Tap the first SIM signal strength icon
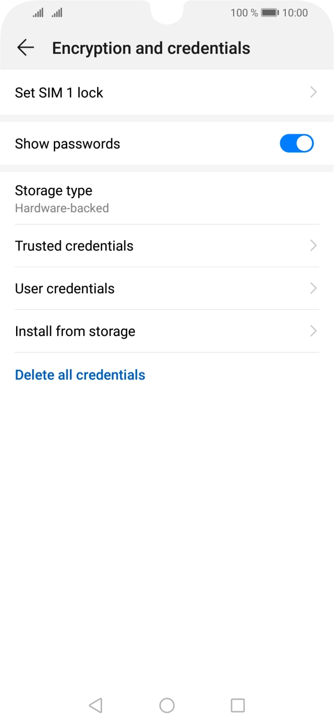 pyautogui.click(x=38, y=13)
